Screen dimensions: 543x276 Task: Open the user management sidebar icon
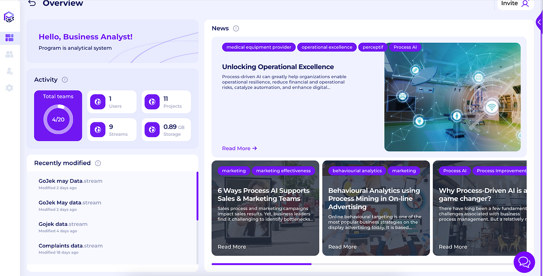[x=9, y=71]
